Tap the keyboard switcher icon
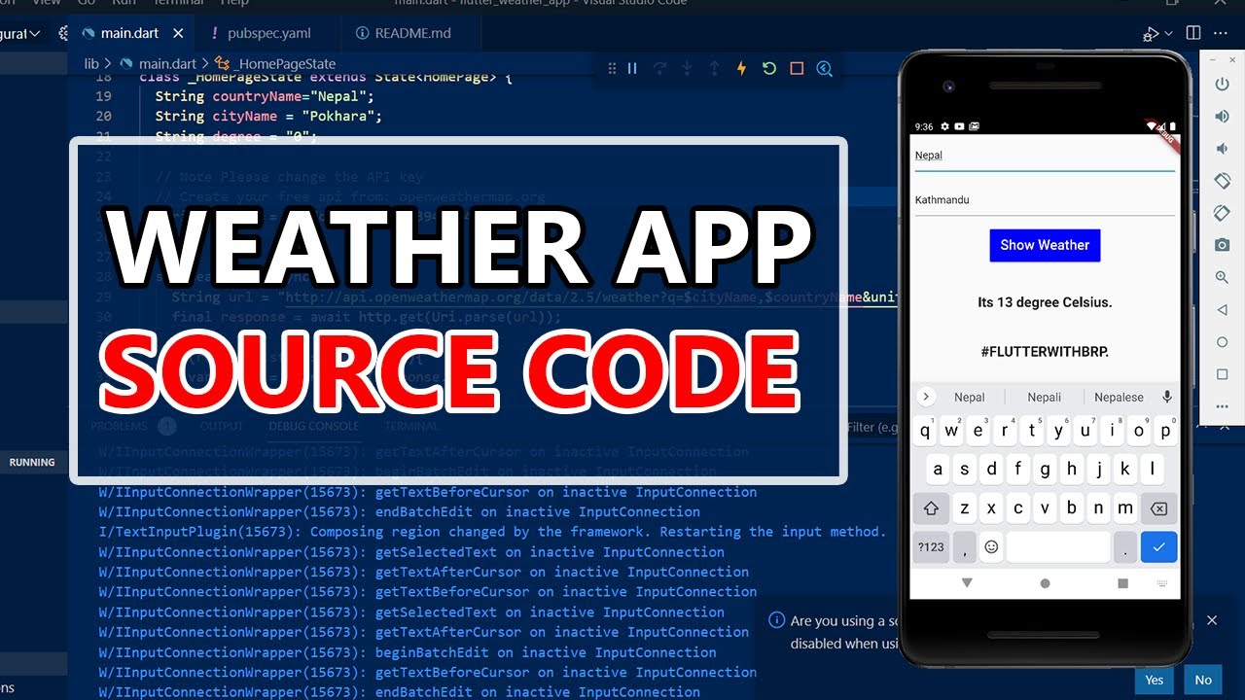 click(x=1162, y=583)
